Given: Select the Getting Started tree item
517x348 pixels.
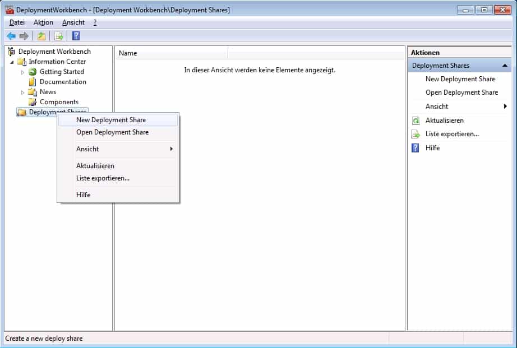Looking at the screenshot, I should point(62,72).
